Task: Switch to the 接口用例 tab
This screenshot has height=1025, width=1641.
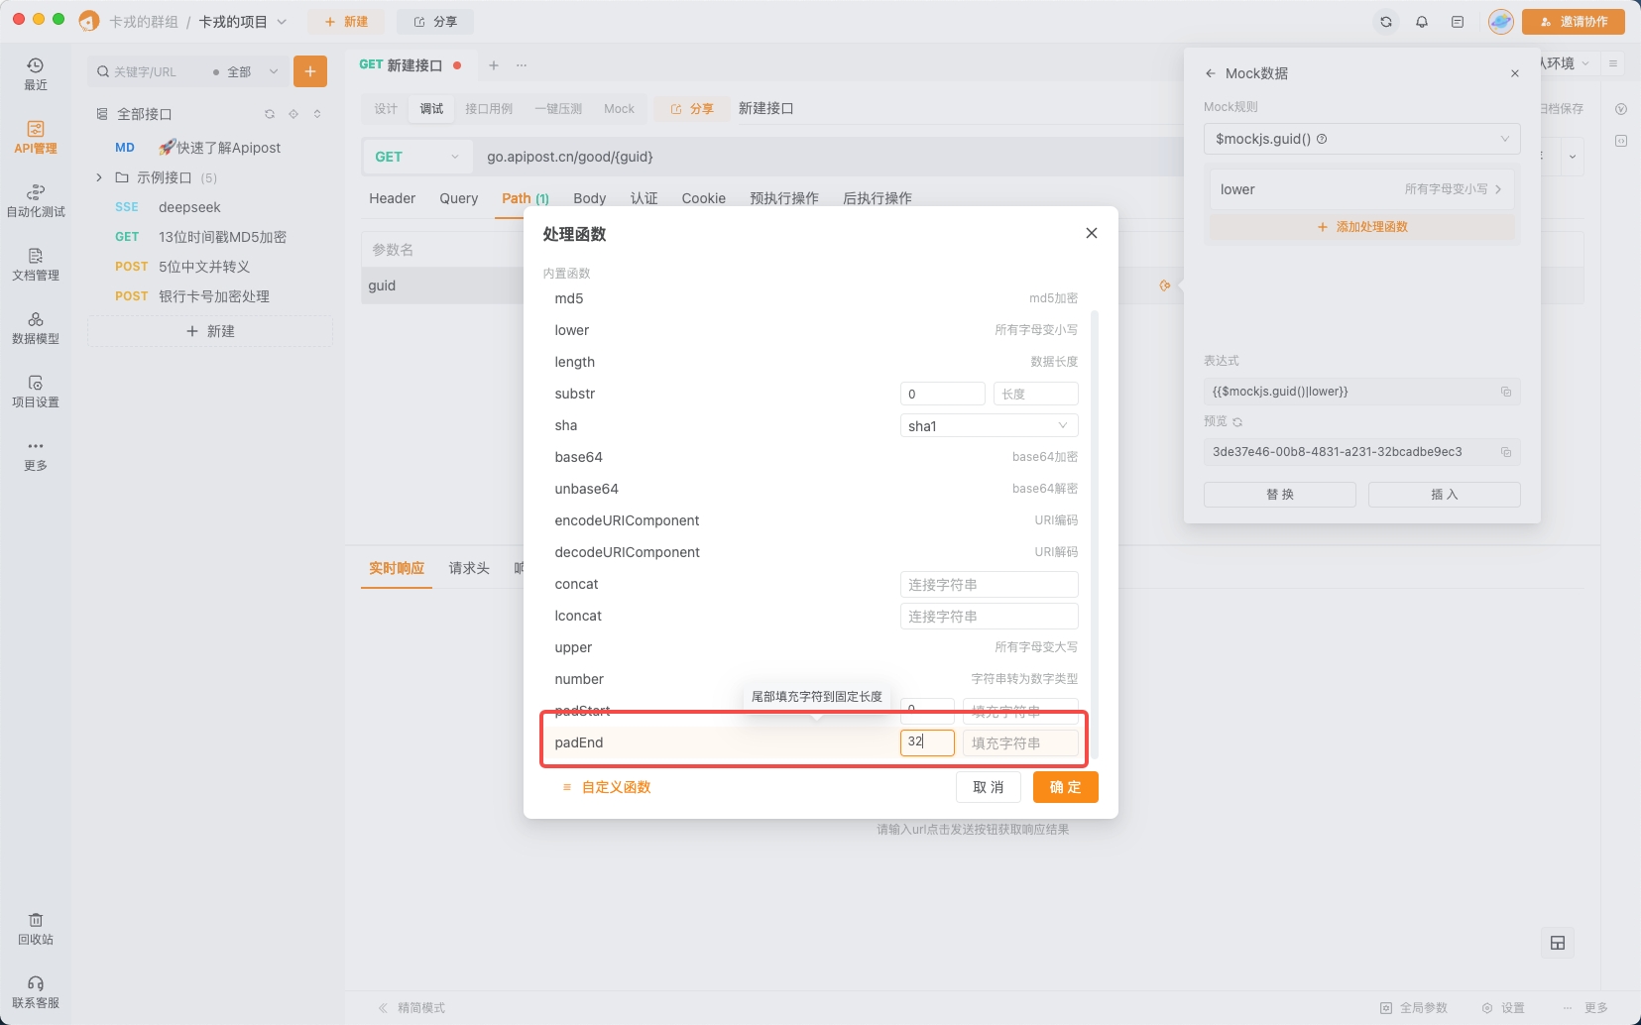Action: click(489, 109)
